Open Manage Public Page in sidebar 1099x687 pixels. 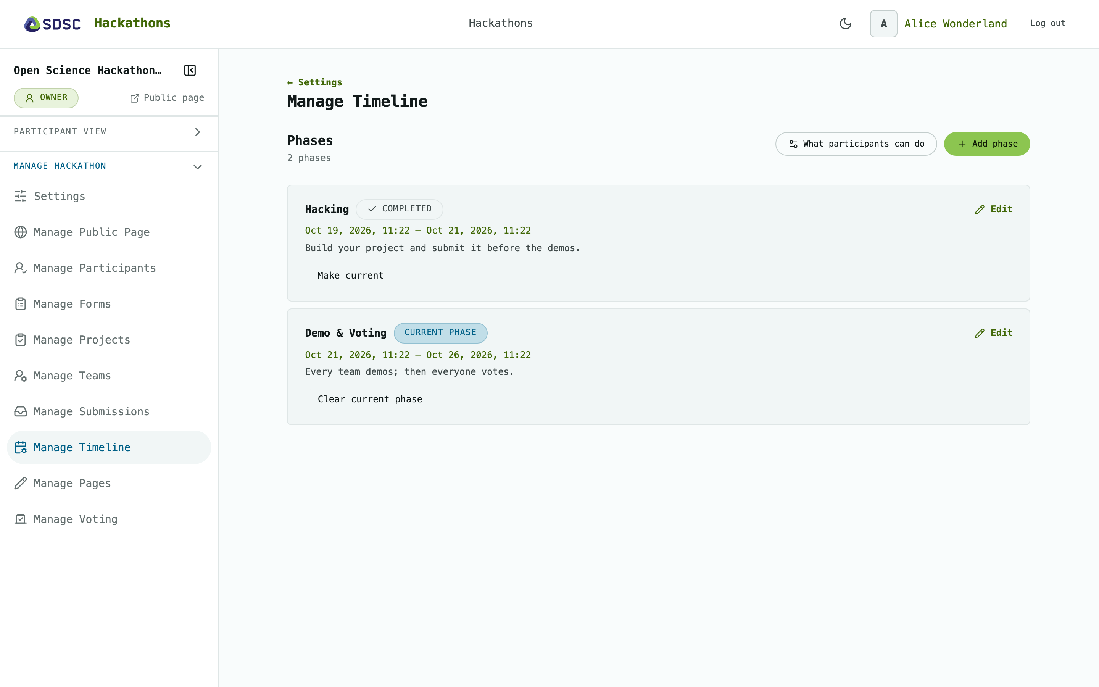pyautogui.click(x=109, y=232)
